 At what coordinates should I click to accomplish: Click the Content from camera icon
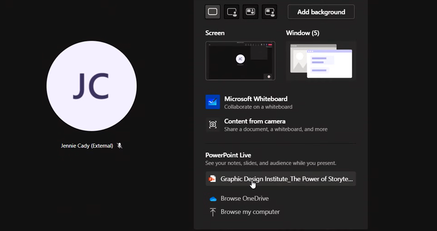coord(212,124)
